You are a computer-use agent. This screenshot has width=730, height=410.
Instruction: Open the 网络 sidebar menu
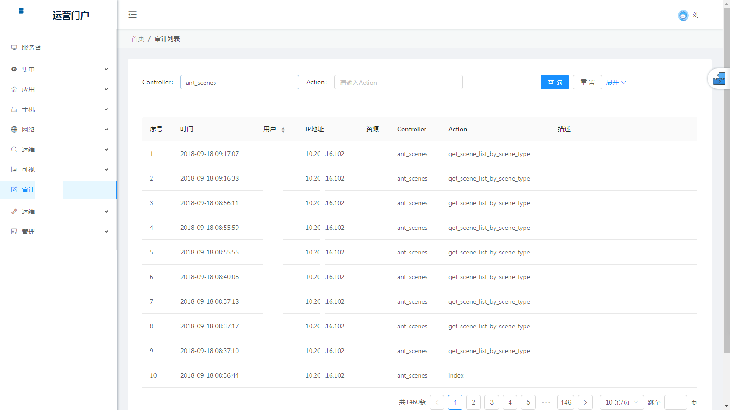coord(58,130)
